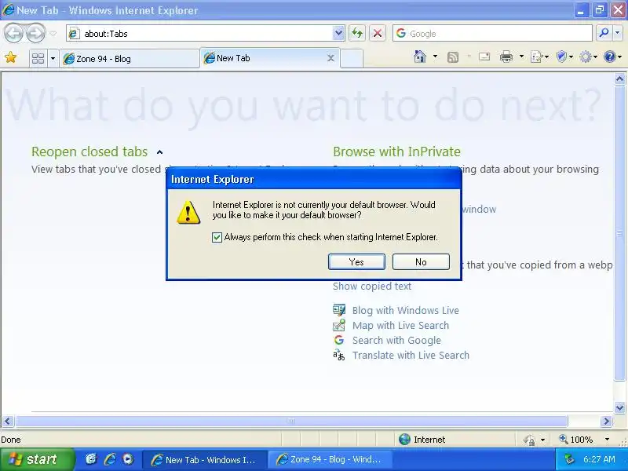This screenshot has width=628, height=471.
Task: Click Search with Google link
Action: (x=396, y=341)
